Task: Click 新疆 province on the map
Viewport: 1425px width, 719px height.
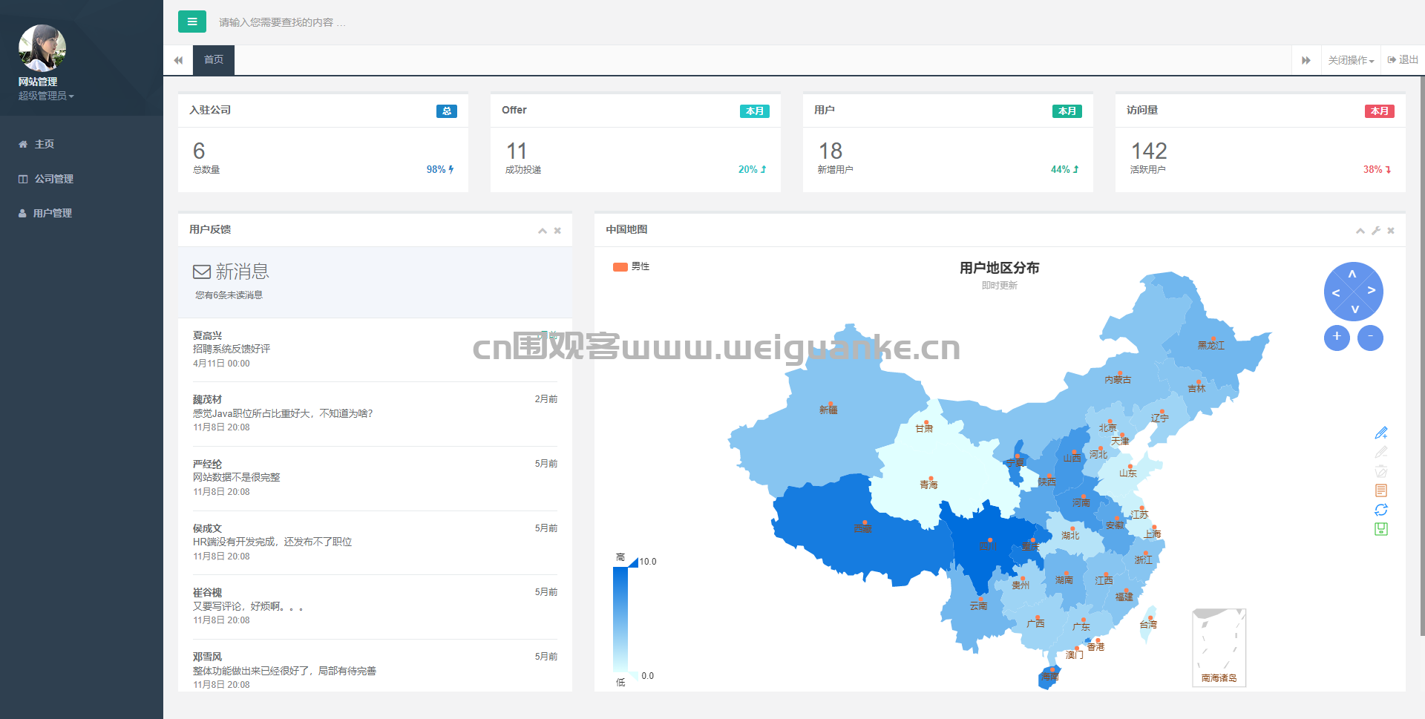Action: 828,410
